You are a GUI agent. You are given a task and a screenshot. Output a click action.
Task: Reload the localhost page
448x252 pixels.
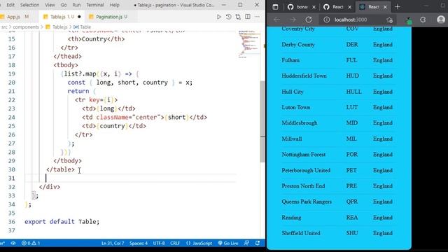click(309, 20)
